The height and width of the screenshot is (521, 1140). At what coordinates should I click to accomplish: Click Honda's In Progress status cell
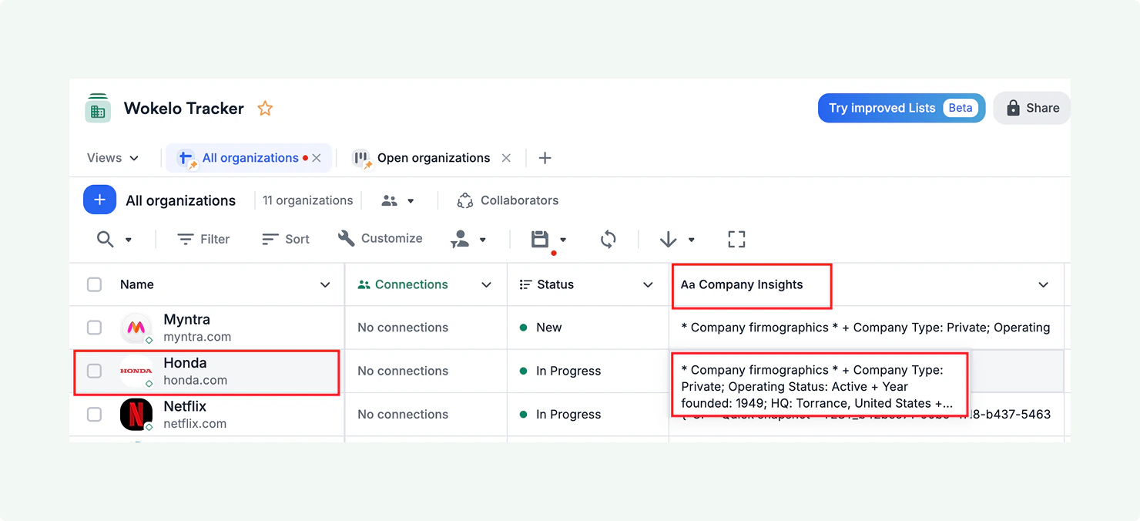coord(588,371)
